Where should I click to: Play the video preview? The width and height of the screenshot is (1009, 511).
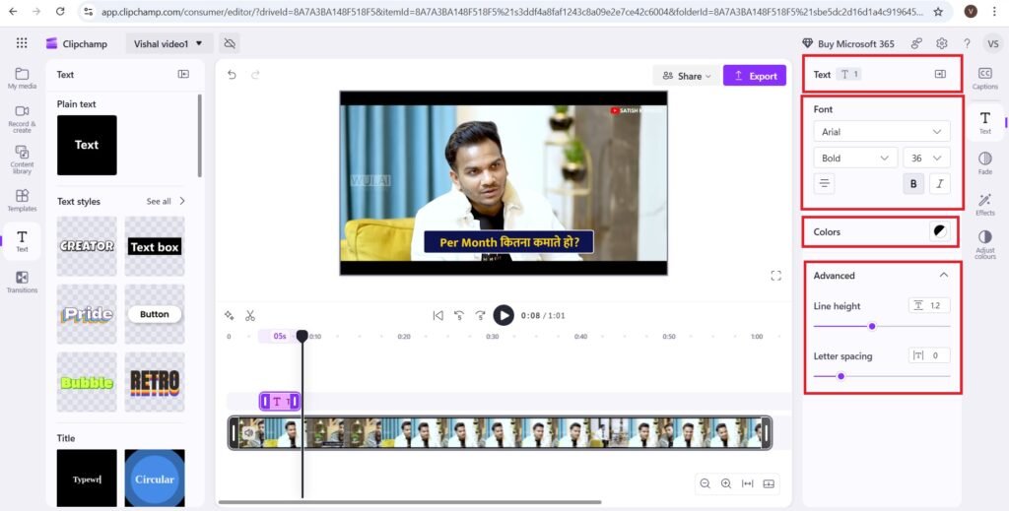click(x=504, y=315)
